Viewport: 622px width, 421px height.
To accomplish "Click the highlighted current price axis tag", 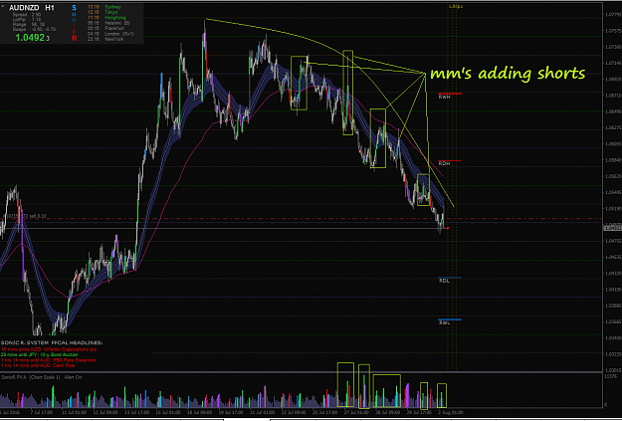I will [612, 228].
